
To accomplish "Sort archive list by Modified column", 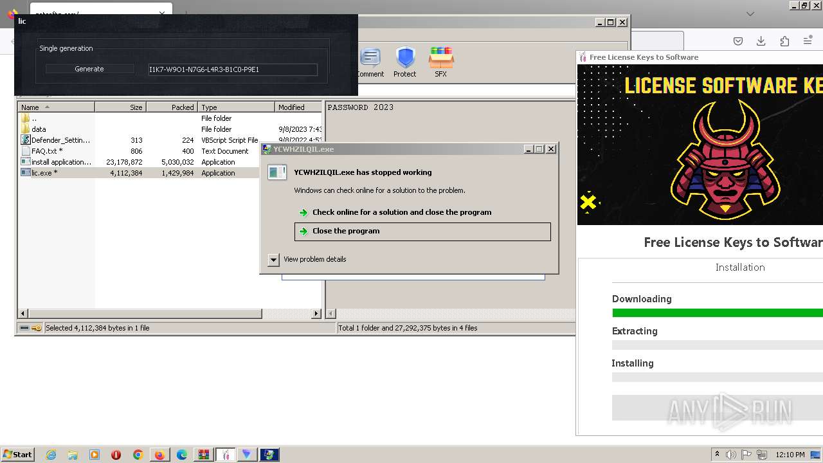I will pos(298,107).
